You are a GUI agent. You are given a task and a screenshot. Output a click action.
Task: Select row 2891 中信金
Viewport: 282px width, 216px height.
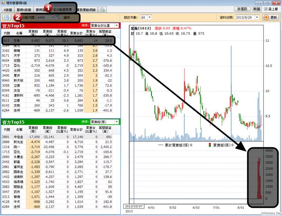tap(57, 137)
